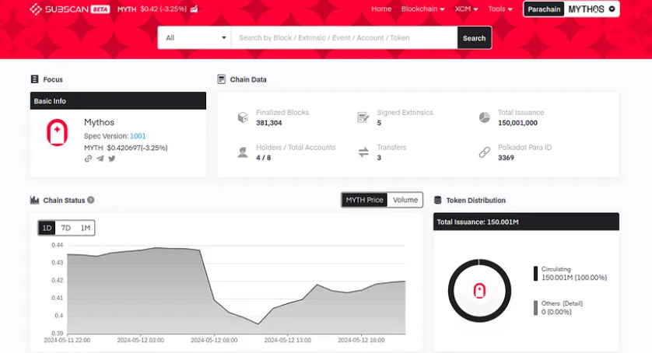Click the Circulating black legend swatch
This screenshot has height=353, width=652.
pos(535,274)
